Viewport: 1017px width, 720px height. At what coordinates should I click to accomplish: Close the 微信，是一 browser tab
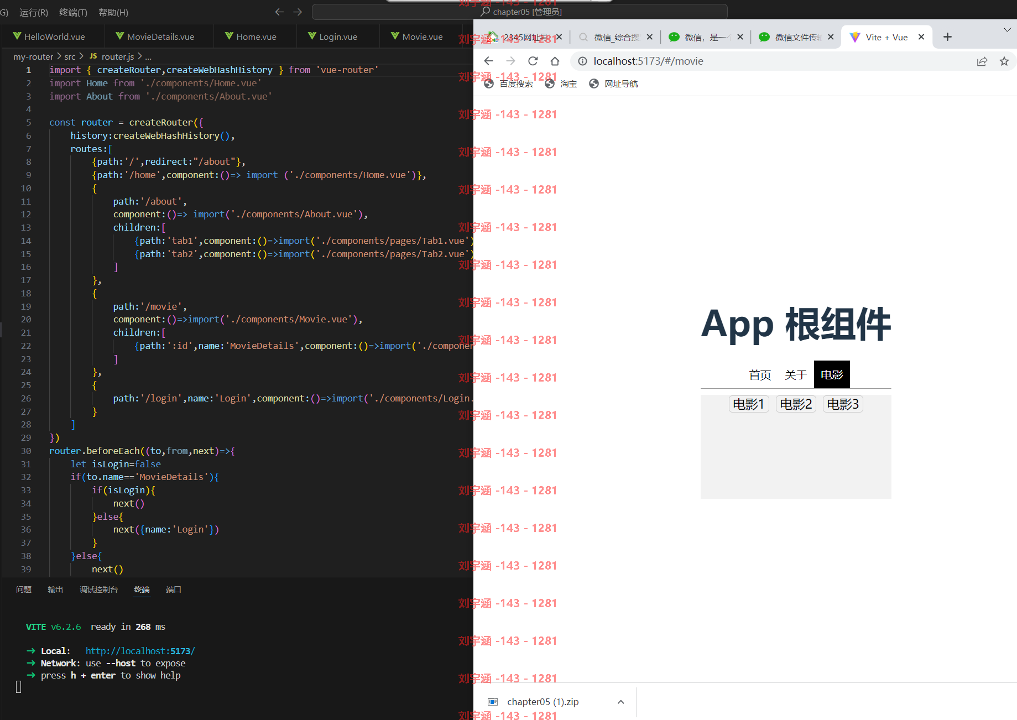[x=740, y=37]
